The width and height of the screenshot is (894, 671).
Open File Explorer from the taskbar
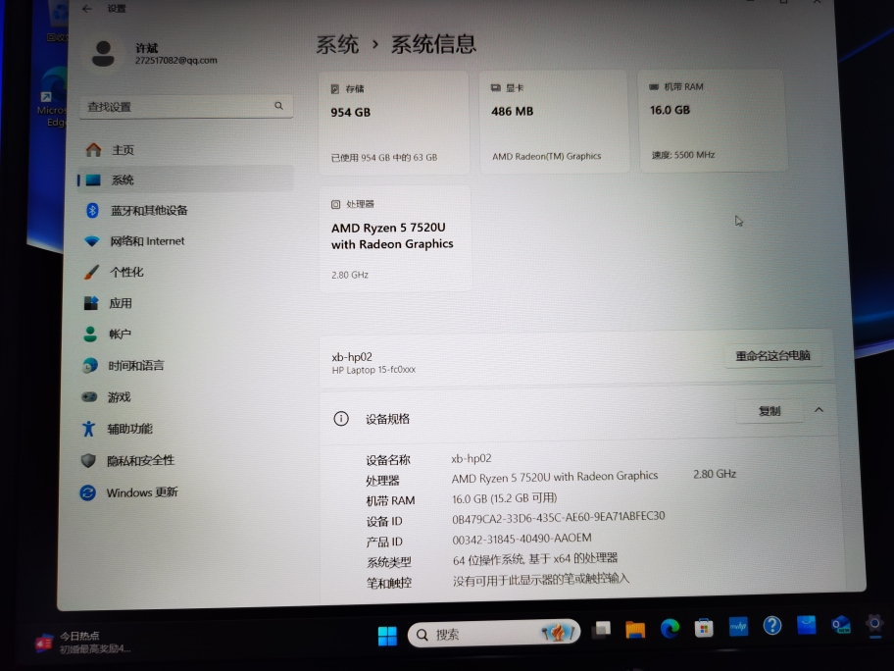coord(635,629)
